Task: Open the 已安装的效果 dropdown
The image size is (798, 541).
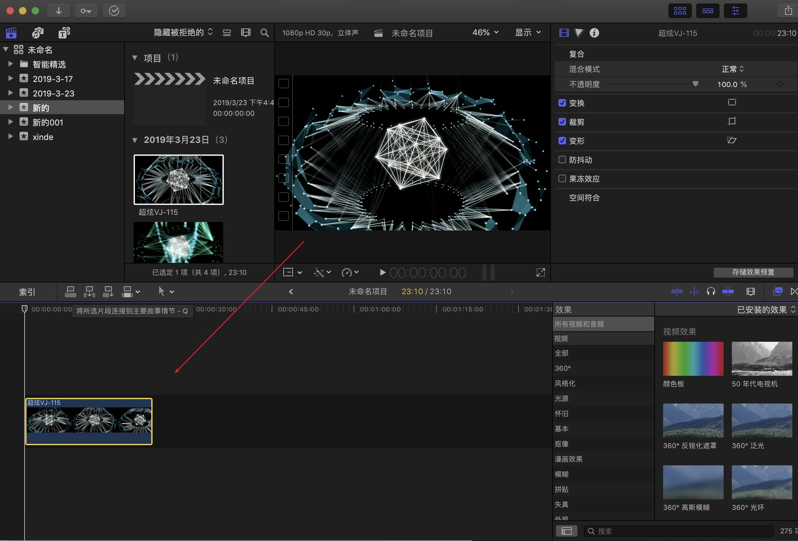Action: click(766, 310)
